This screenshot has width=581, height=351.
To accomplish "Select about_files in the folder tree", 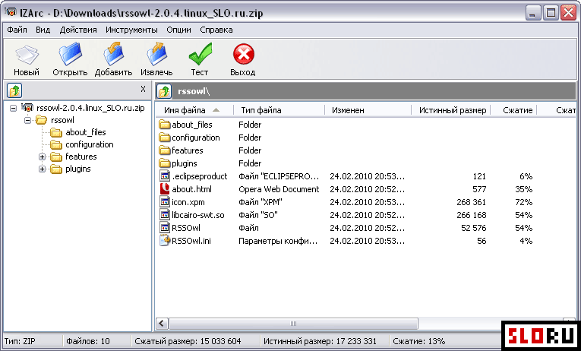I will pos(86,132).
